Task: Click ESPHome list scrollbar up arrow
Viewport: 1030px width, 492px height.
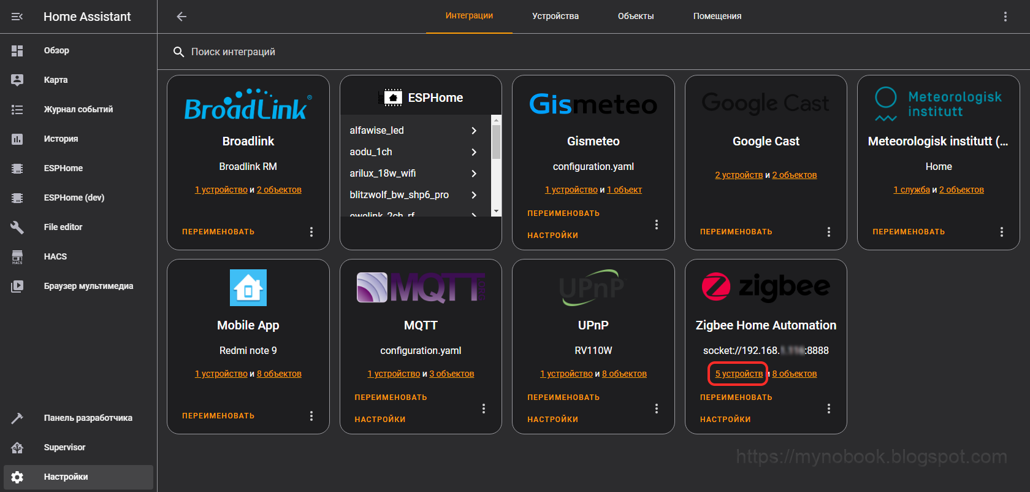Action: point(497,119)
